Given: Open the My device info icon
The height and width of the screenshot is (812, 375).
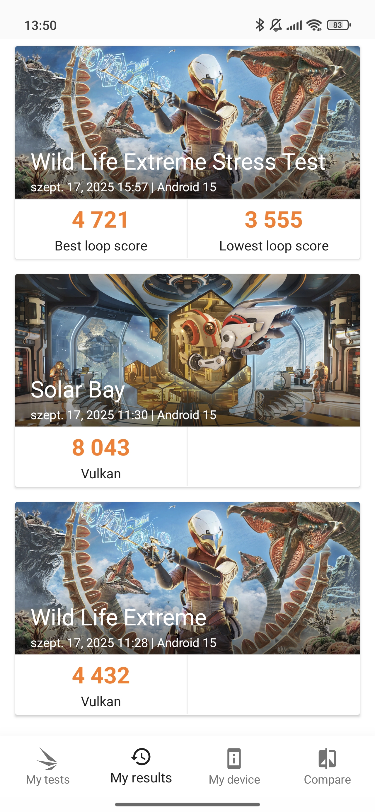Looking at the screenshot, I should 234,759.
